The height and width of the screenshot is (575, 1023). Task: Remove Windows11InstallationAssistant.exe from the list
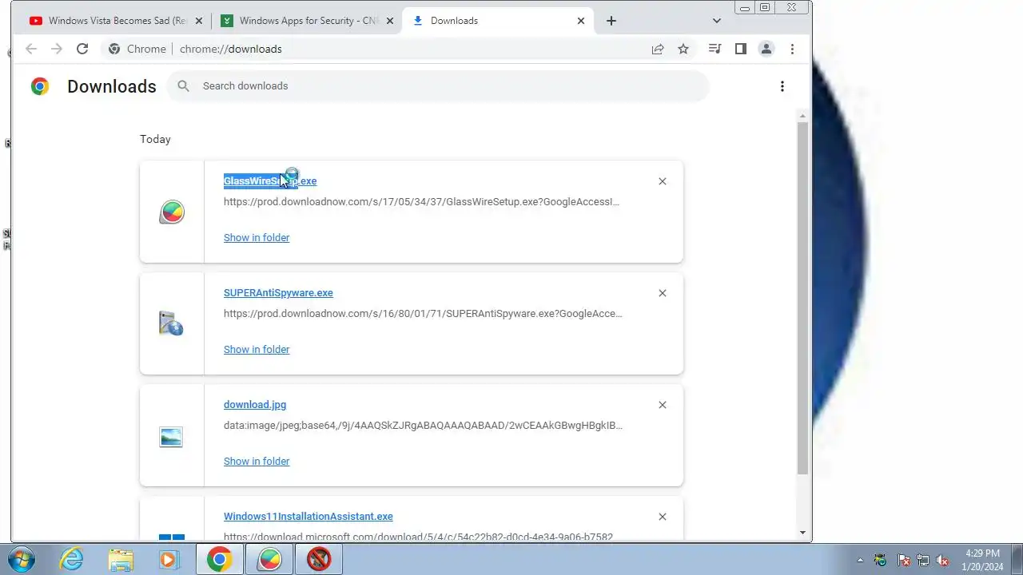[x=663, y=517]
